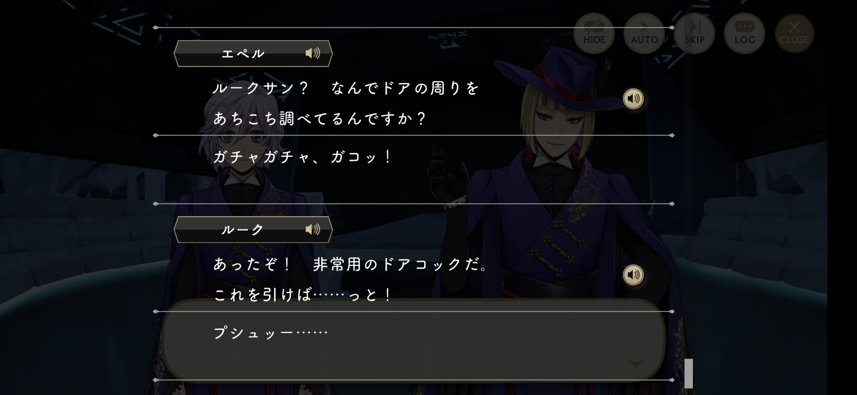Advance dialogue using the down chevron

[635, 363]
